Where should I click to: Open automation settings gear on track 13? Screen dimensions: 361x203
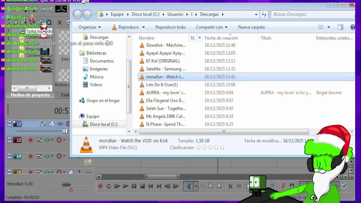tap(59, 140)
